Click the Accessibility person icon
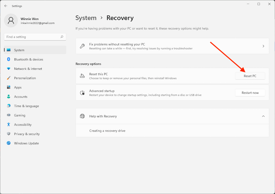Viewport: 275px width, 194px height. (x=9, y=125)
